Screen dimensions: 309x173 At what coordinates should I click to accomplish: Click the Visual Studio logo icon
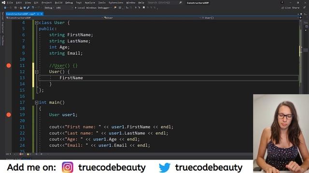click(3, 3)
